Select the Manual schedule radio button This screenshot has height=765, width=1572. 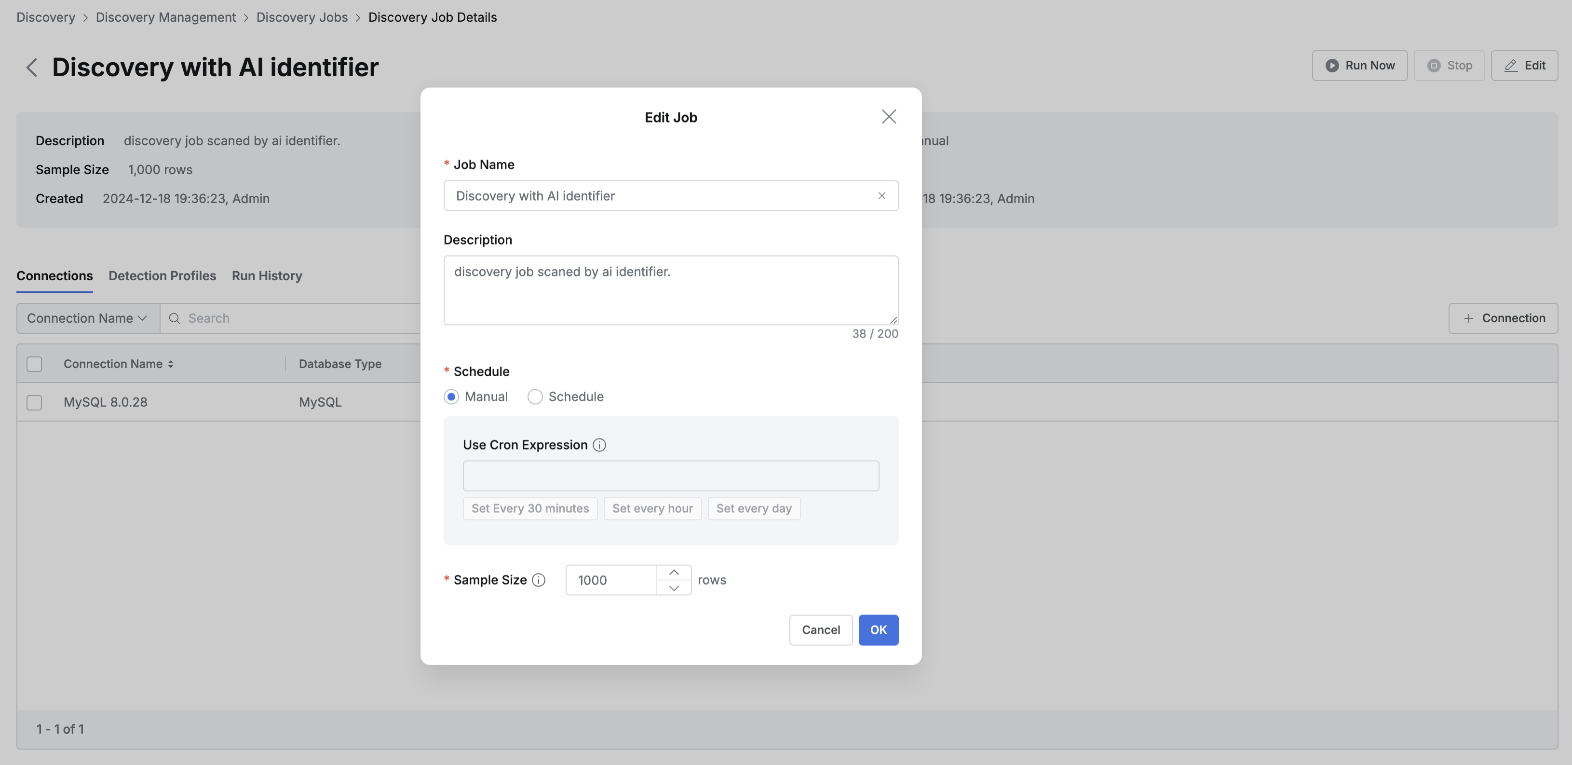(451, 397)
